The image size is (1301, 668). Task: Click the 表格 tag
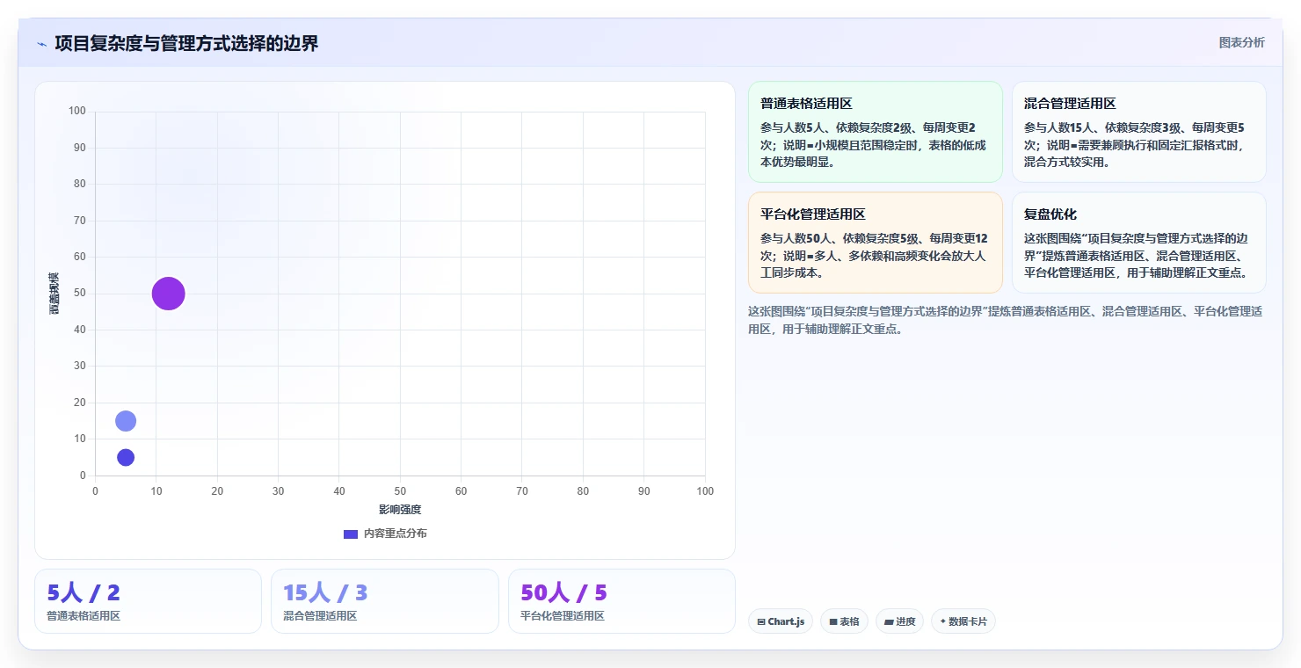pyautogui.click(x=844, y=621)
